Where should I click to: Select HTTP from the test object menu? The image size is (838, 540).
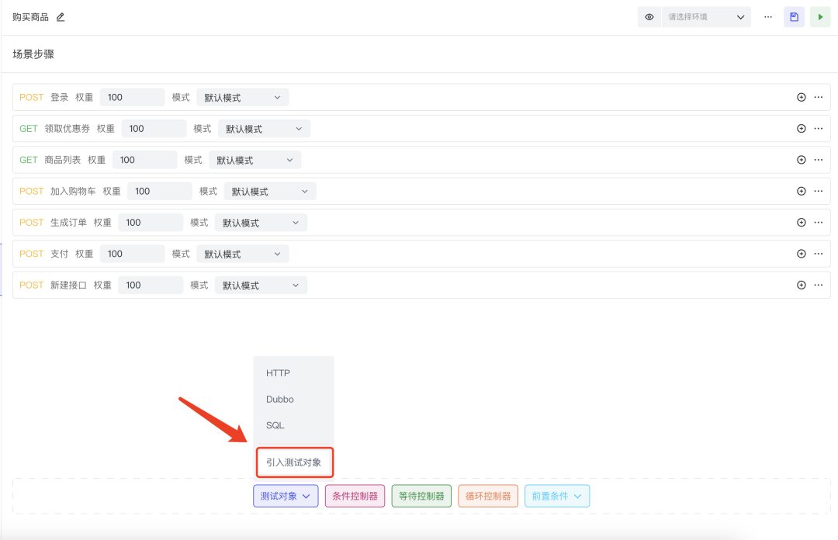point(293,373)
